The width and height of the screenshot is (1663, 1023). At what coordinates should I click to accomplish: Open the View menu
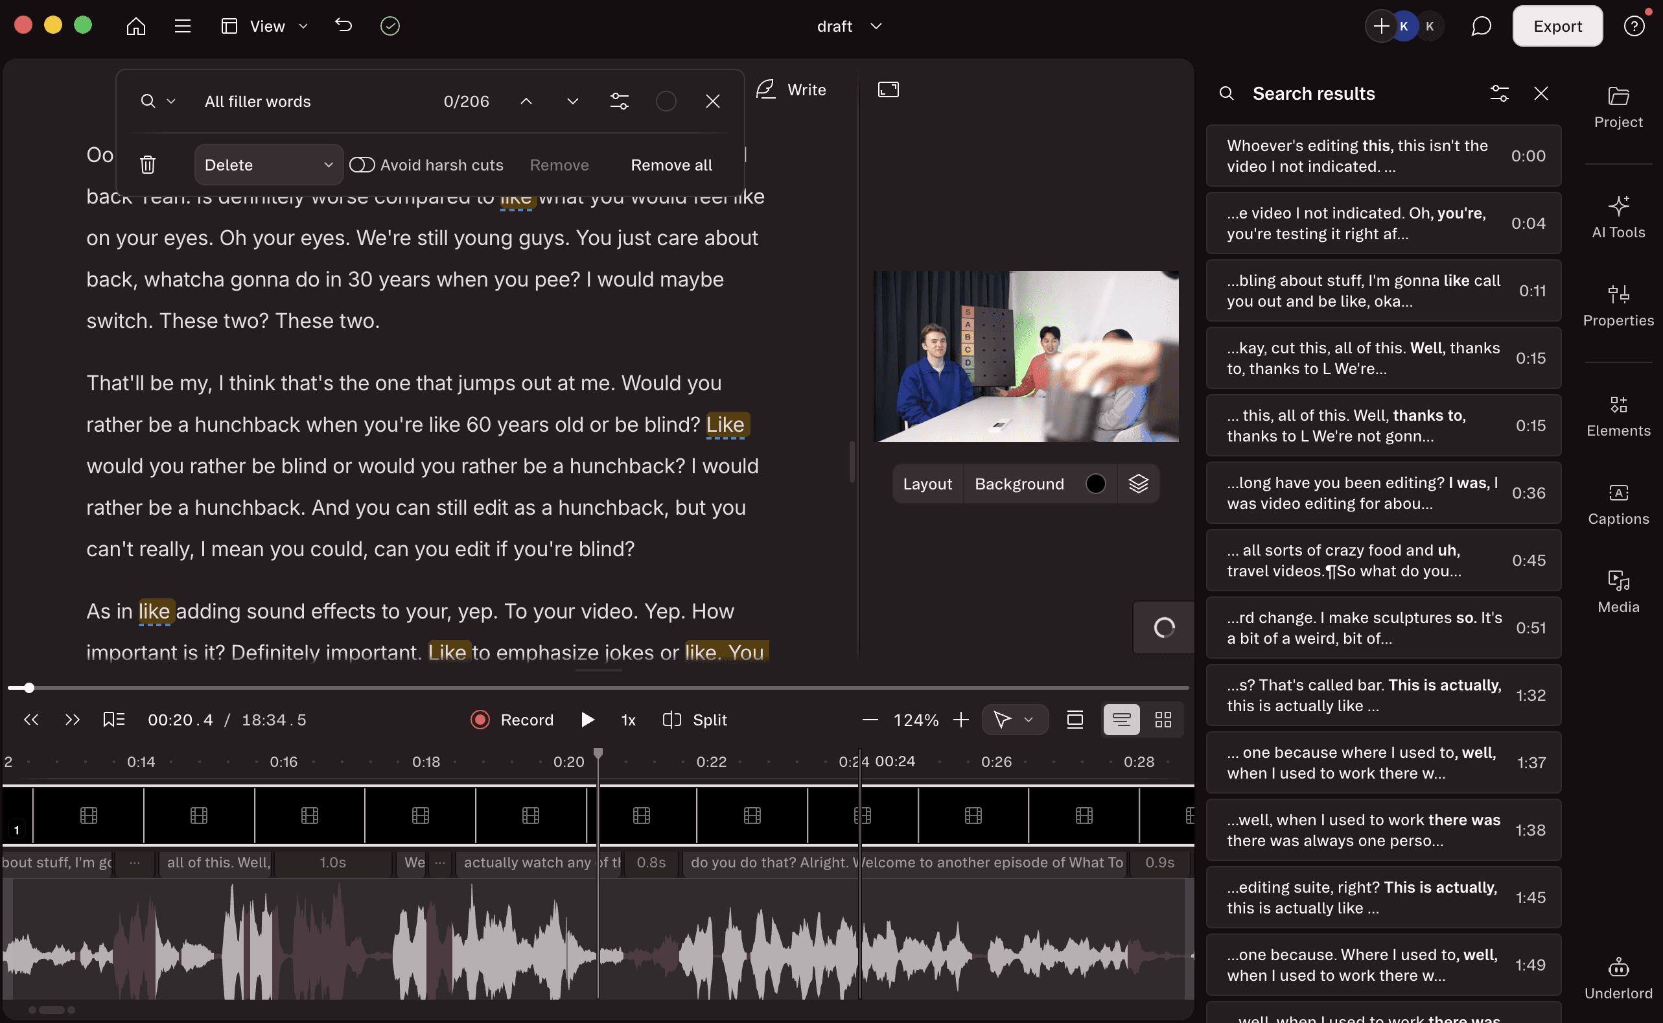point(264,26)
